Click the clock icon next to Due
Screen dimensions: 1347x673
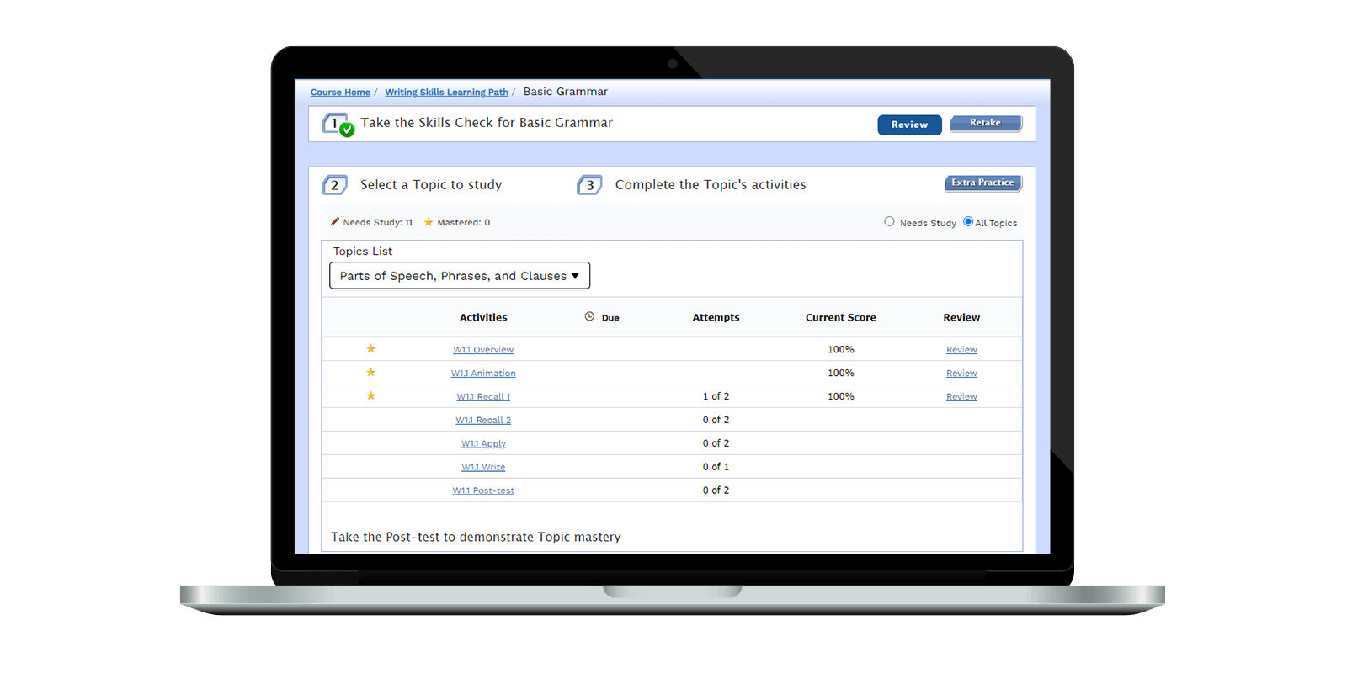(x=589, y=317)
